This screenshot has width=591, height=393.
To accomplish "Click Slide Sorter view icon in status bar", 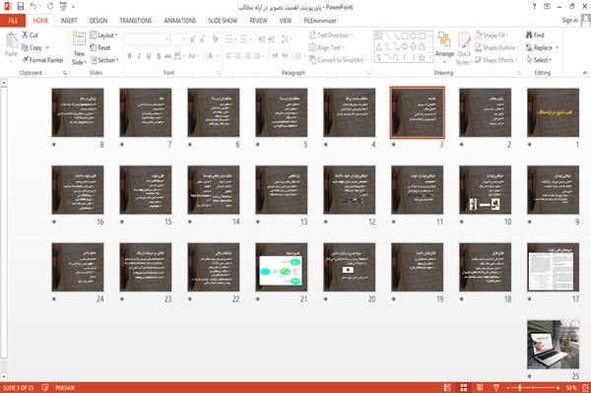I will click(x=464, y=387).
